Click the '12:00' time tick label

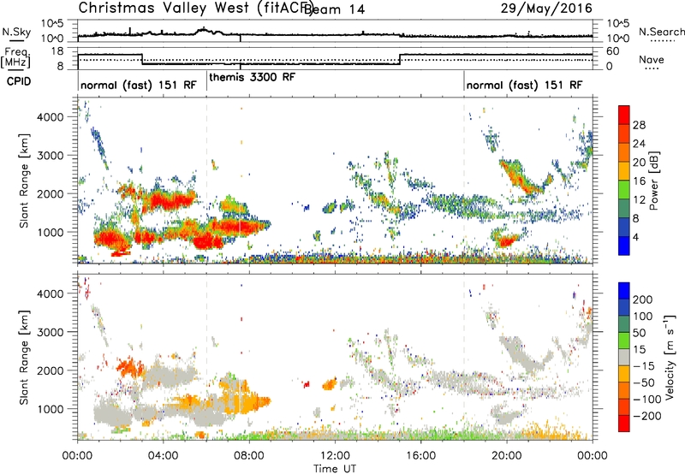click(x=335, y=455)
